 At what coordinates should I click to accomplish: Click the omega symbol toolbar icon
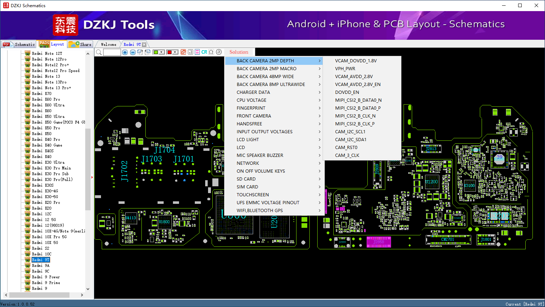pos(211,52)
